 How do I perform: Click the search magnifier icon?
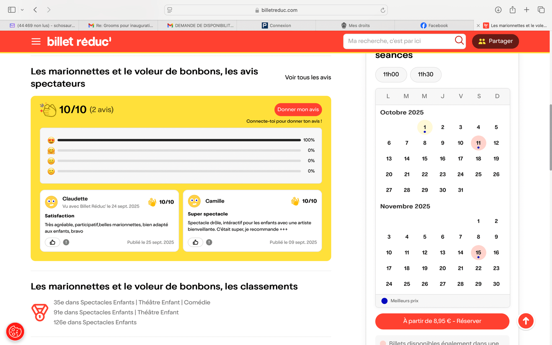point(459,41)
